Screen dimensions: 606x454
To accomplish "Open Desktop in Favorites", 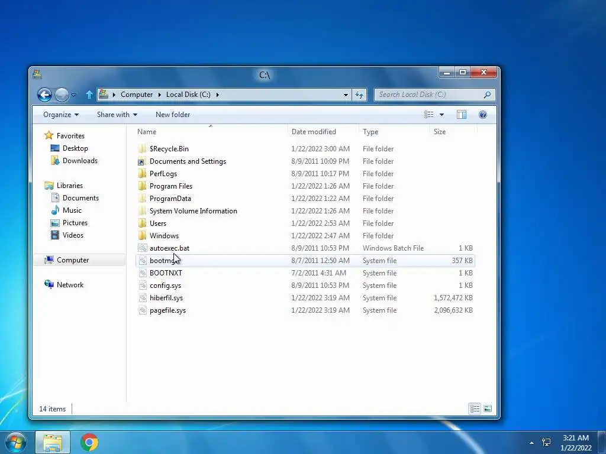I will tap(75, 148).
